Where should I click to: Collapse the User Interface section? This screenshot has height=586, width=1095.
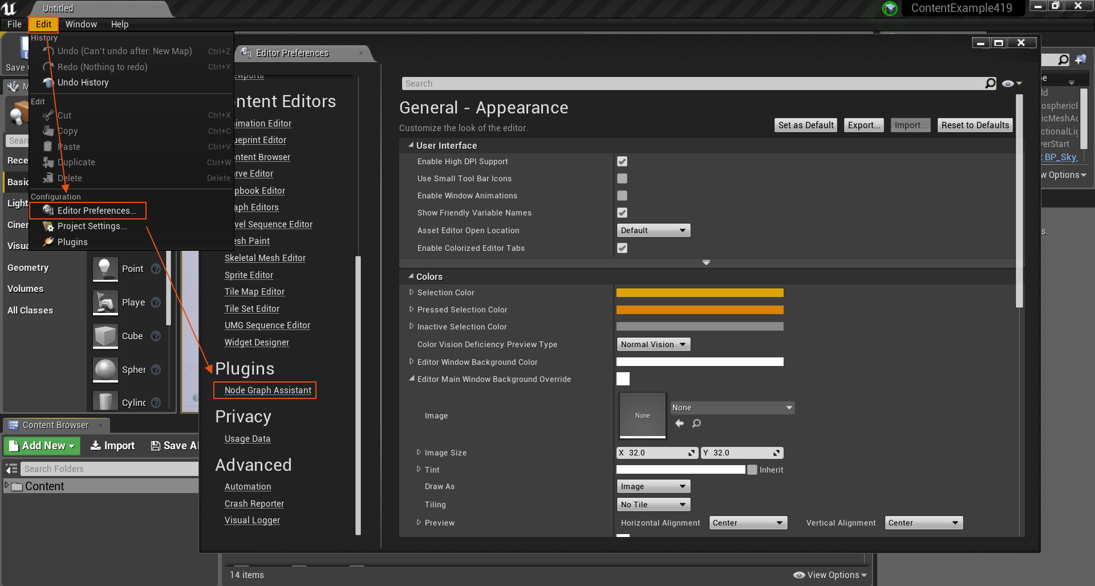pos(411,145)
